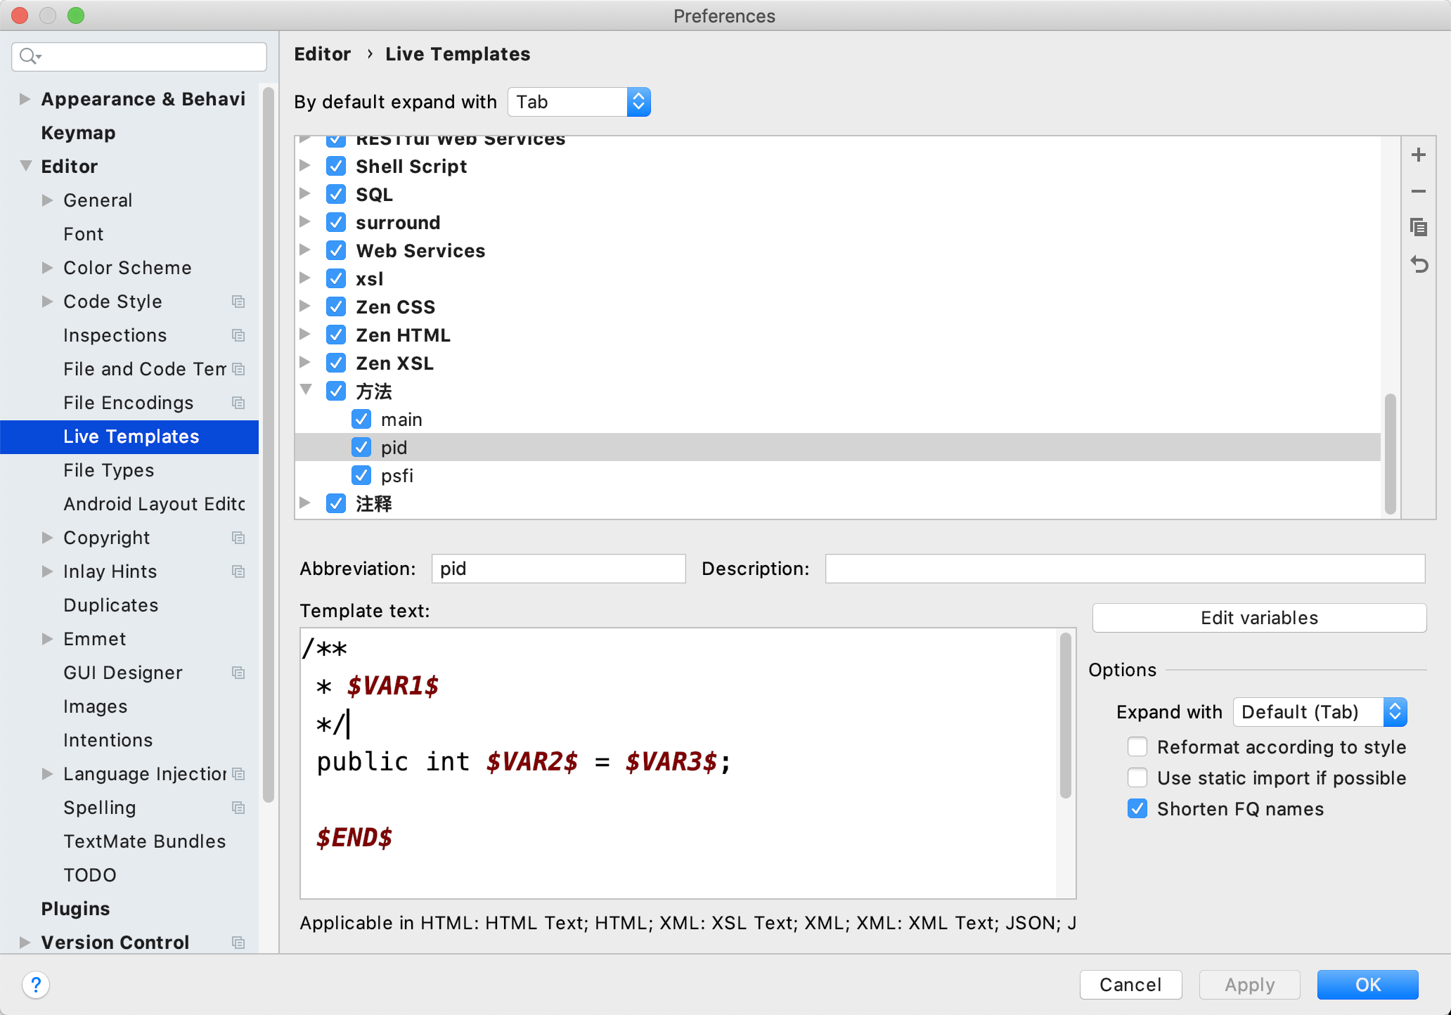Image resolution: width=1451 pixels, height=1015 pixels.
Task: Focus the preferences search box
Action: tap(139, 56)
